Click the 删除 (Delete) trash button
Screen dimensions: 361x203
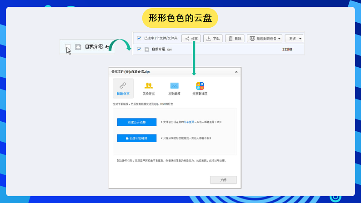(x=235, y=39)
